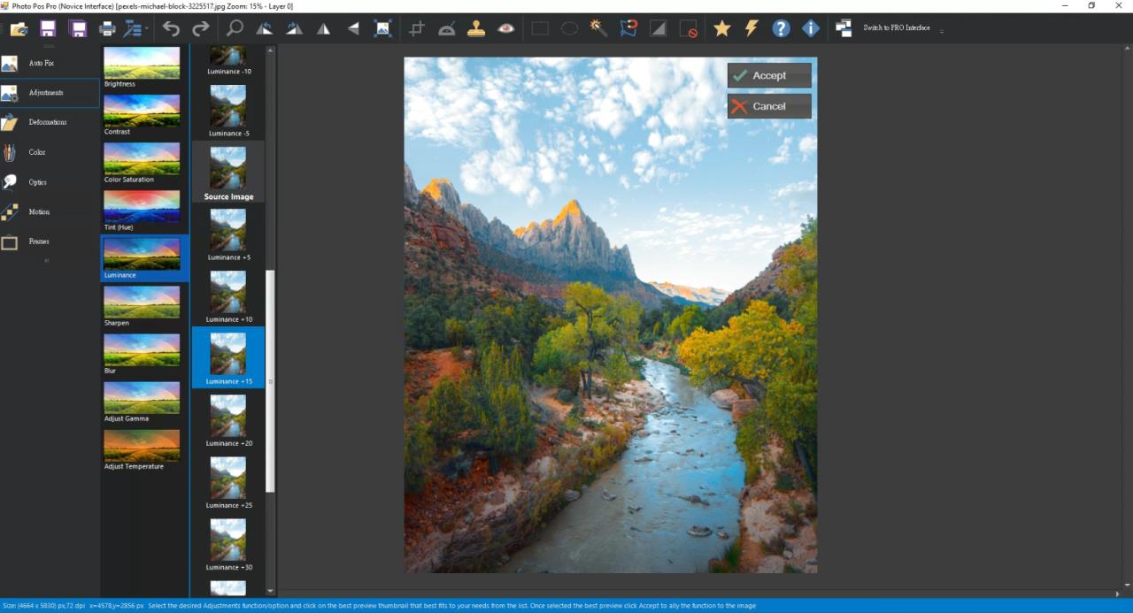Select the straighten angle tool
Viewport: 1133px width, 613px height.
coord(447,28)
